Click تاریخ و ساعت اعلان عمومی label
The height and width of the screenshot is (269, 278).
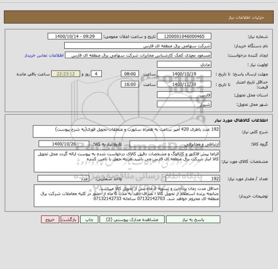[130, 37]
